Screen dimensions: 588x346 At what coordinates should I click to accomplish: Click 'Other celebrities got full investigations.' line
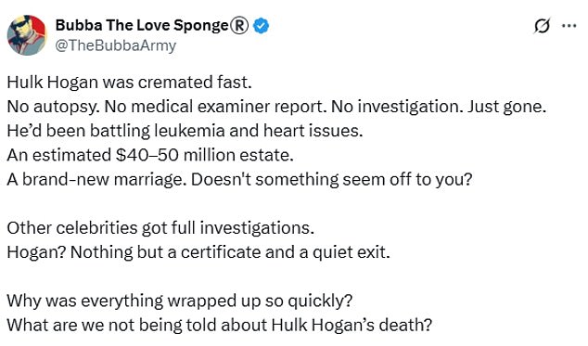point(160,228)
